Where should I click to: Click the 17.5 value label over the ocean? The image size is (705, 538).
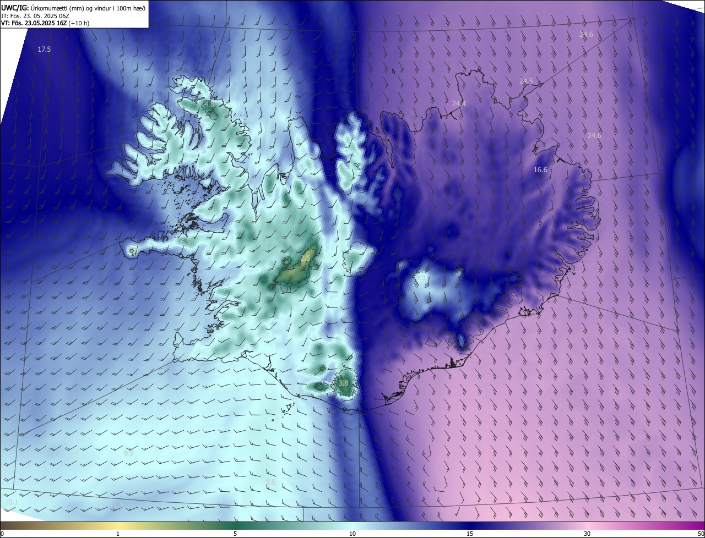44,50
